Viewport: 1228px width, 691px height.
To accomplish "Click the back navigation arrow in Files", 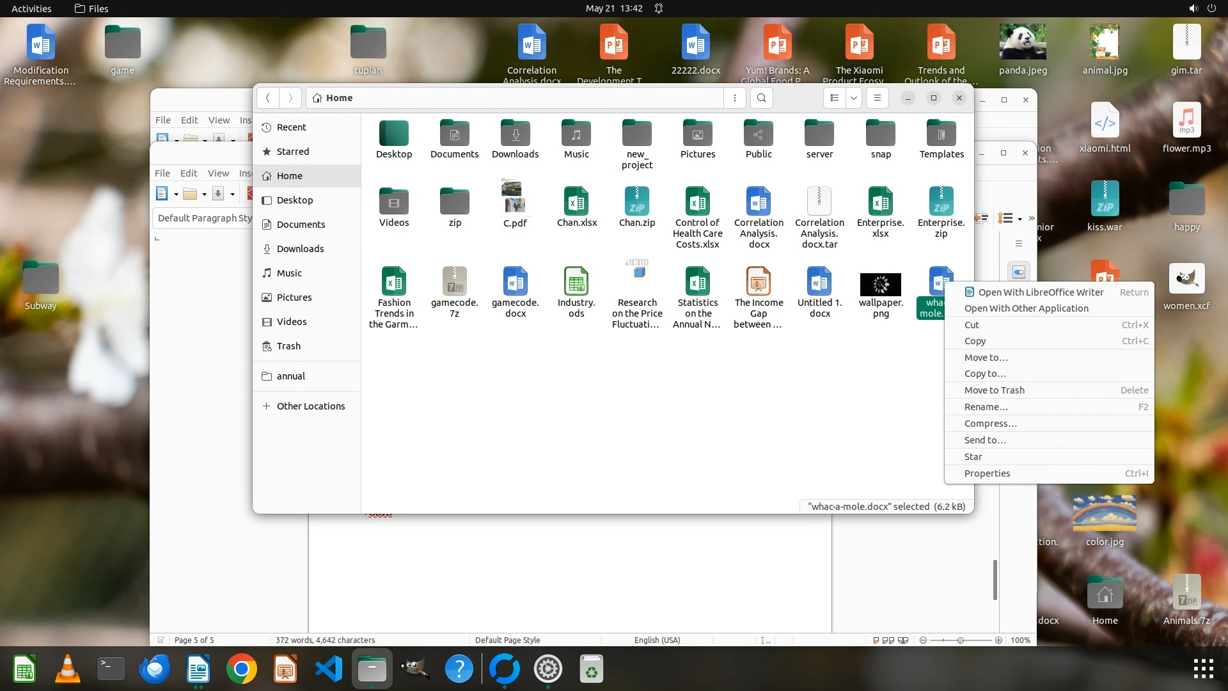I will [268, 98].
